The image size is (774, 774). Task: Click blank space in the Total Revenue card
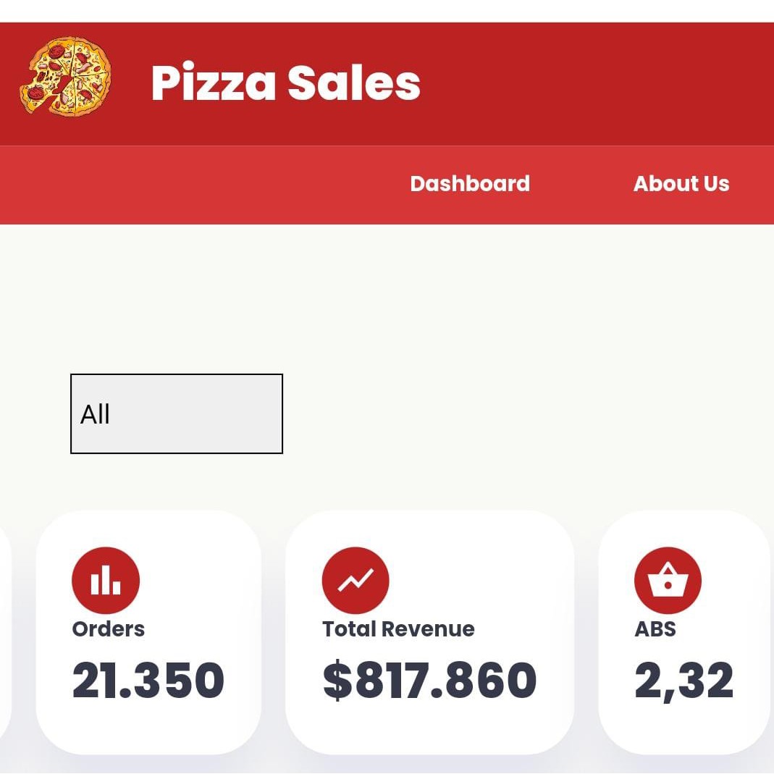[x=492, y=572]
